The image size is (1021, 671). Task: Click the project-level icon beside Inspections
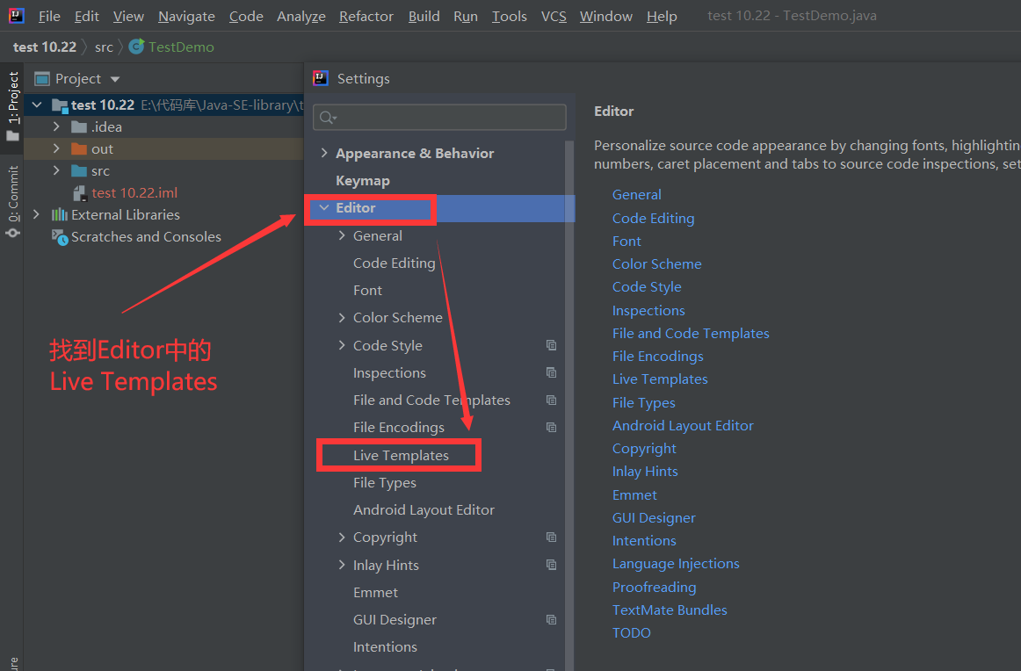[552, 372]
